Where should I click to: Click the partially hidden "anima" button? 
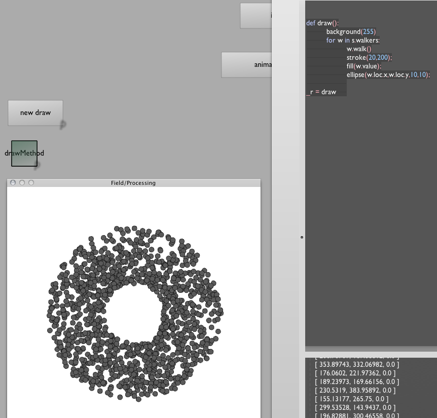click(x=246, y=65)
